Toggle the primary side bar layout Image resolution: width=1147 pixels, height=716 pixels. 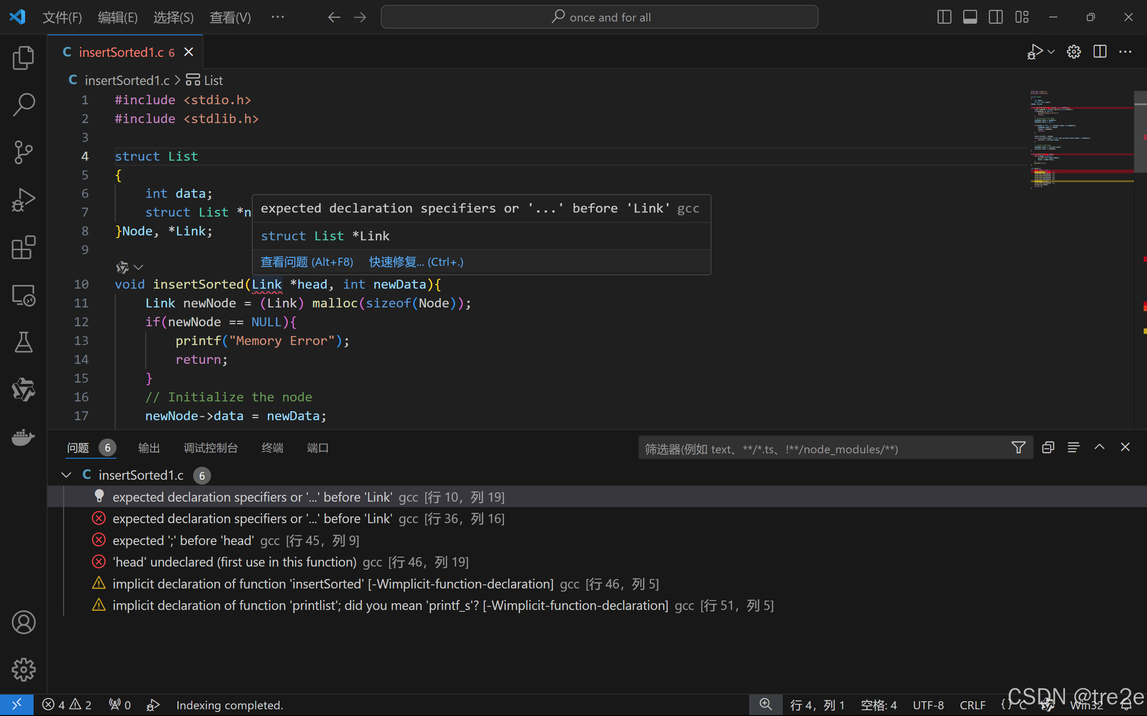click(x=944, y=17)
